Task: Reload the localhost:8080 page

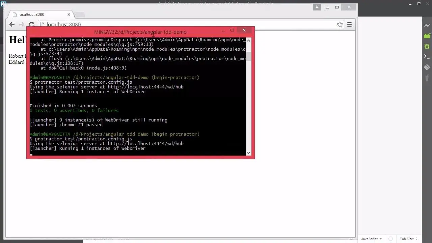Action: coord(31,24)
